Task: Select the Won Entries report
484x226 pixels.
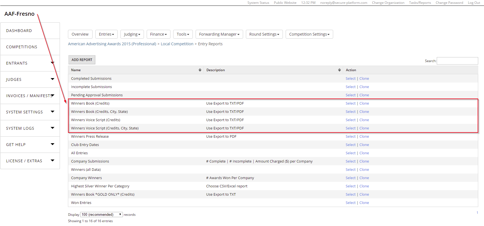Action: (x=351, y=203)
